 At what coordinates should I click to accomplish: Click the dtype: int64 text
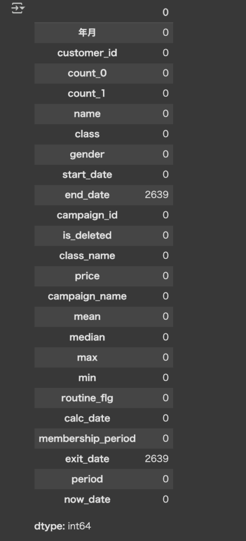point(63,526)
